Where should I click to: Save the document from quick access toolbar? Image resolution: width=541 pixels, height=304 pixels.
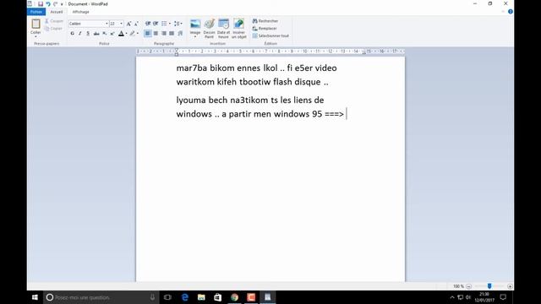point(41,3)
